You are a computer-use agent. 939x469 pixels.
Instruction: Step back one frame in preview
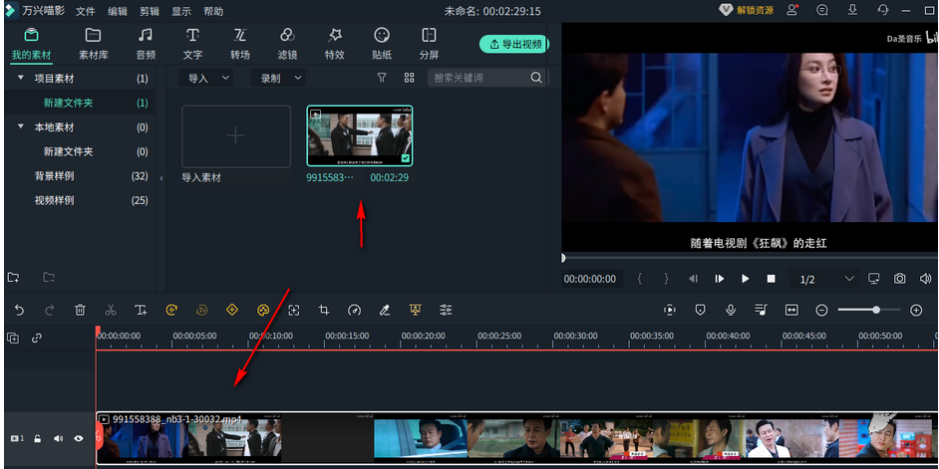click(x=693, y=279)
